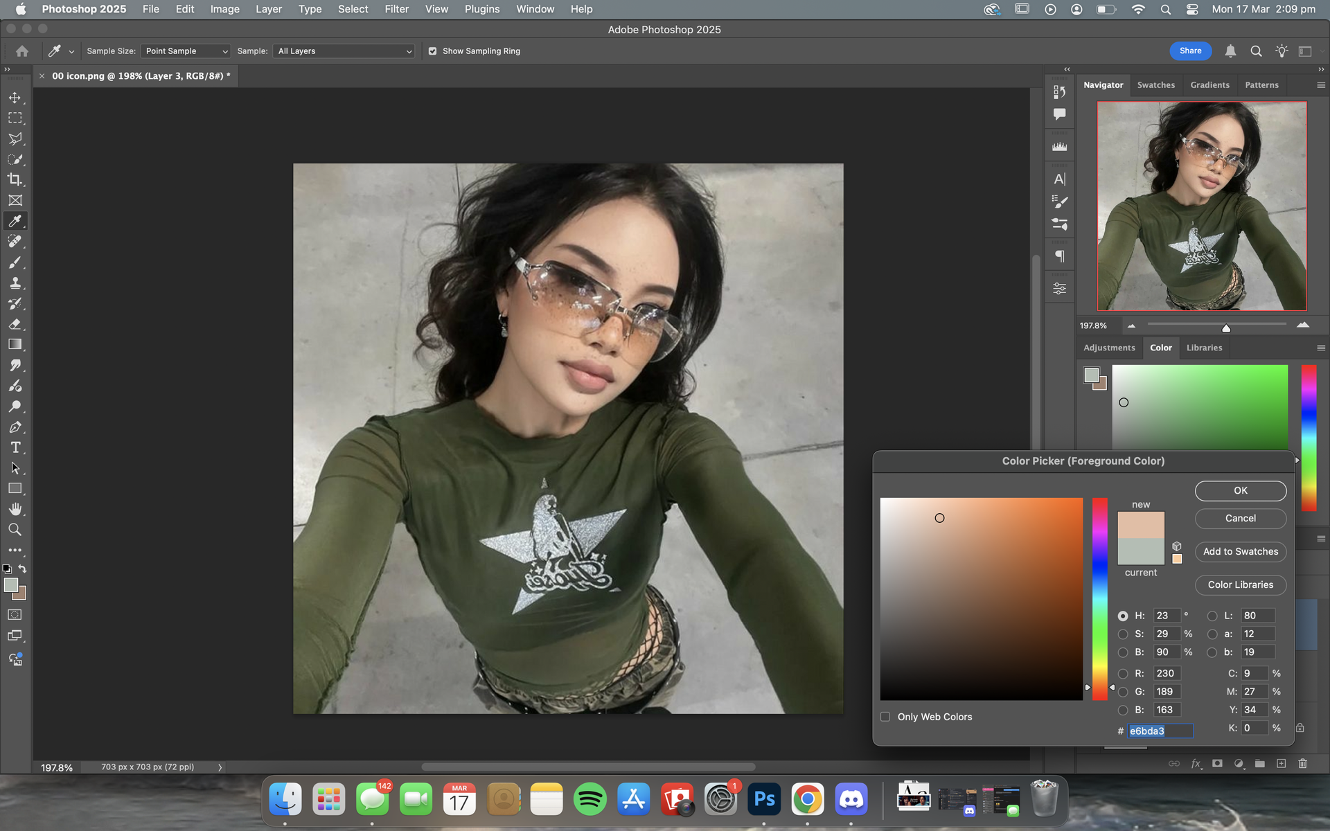Open the Sample All Layers dropdown
This screenshot has width=1330, height=831.
(344, 51)
